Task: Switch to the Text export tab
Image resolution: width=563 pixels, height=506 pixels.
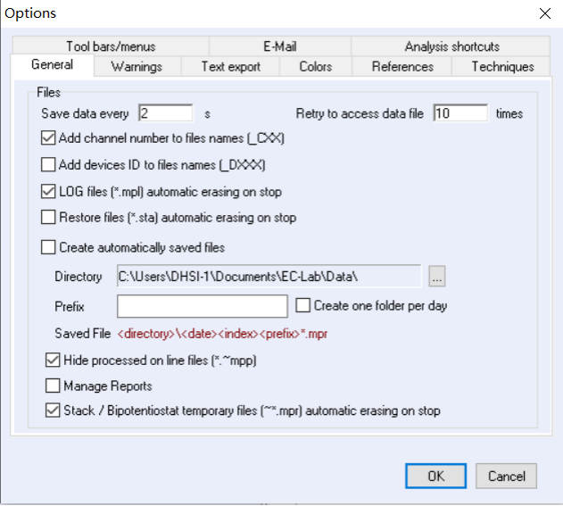Action: tap(230, 67)
